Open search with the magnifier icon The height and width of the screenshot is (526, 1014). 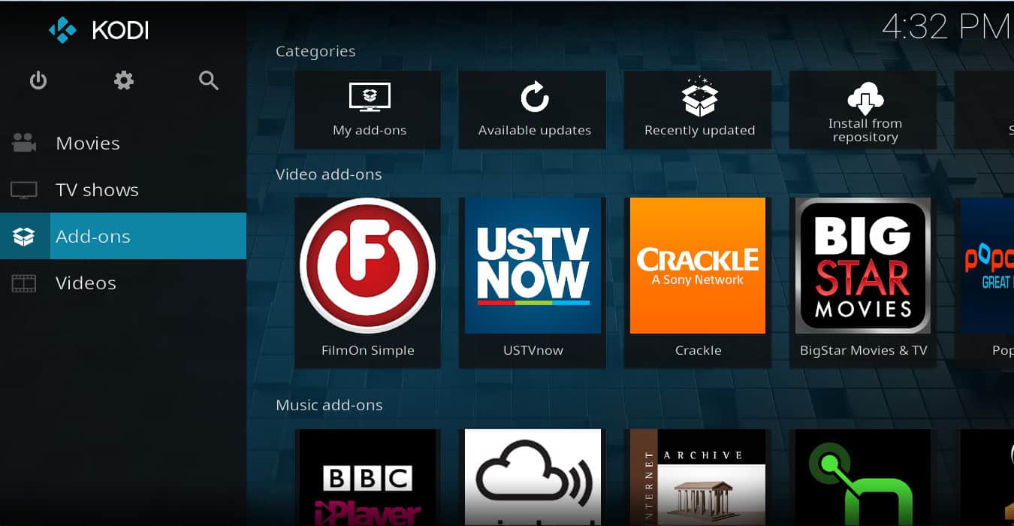click(x=209, y=80)
